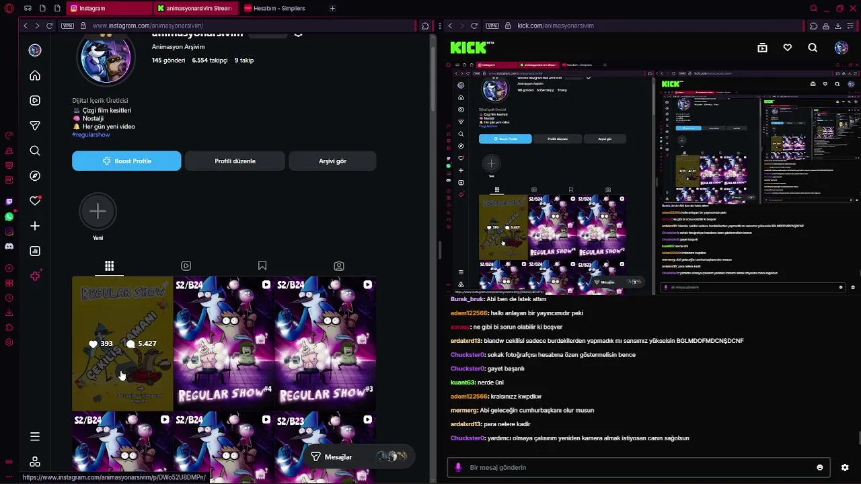Open Opera GX settings gear in sidebar
The image size is (861, 484).
[9, 342]
